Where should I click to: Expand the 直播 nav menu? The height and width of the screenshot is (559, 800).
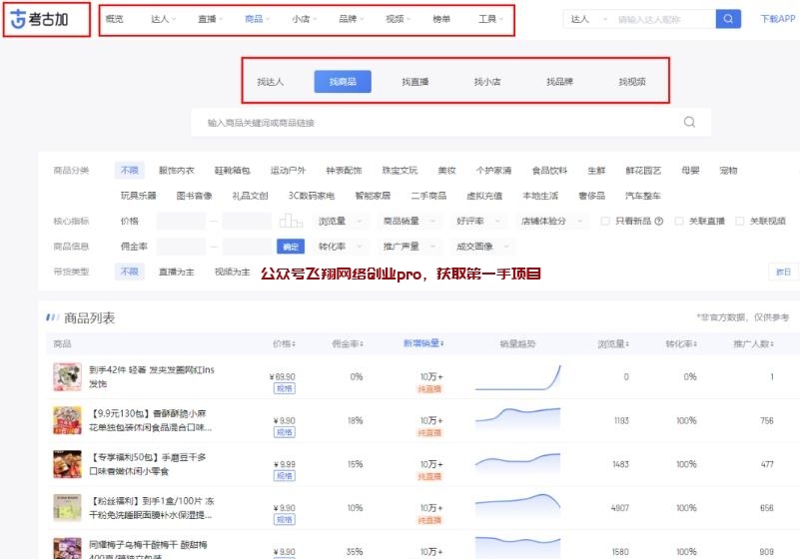[210, 19]
